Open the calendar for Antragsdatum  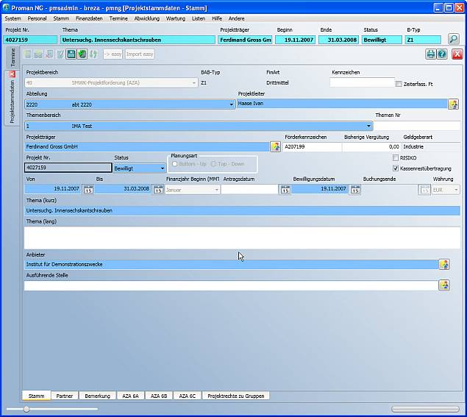285,189
